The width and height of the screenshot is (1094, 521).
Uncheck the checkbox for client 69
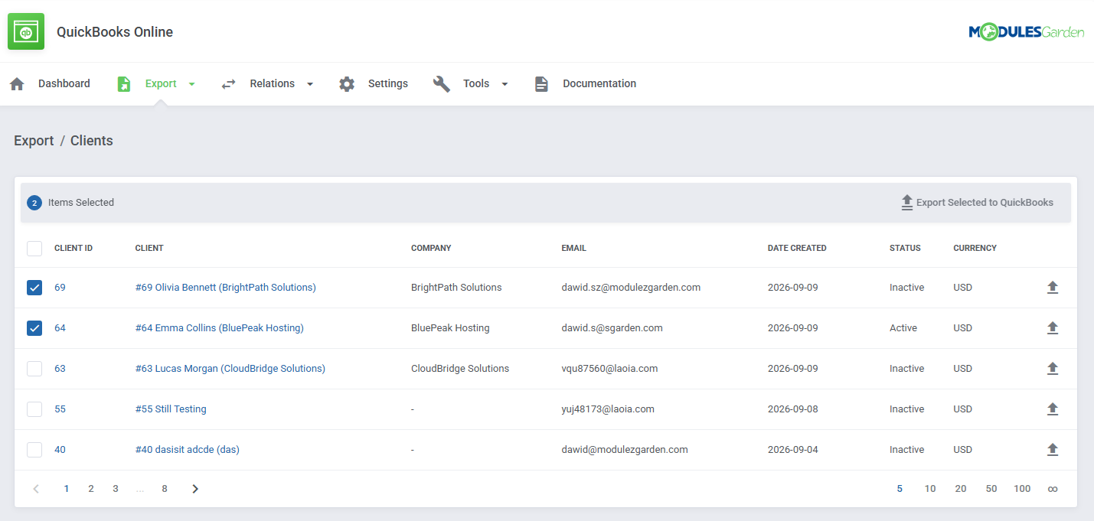(34, 288)
